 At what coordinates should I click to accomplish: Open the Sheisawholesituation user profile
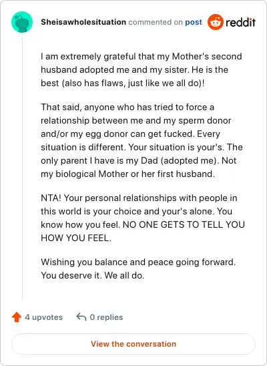coord(83,22)
